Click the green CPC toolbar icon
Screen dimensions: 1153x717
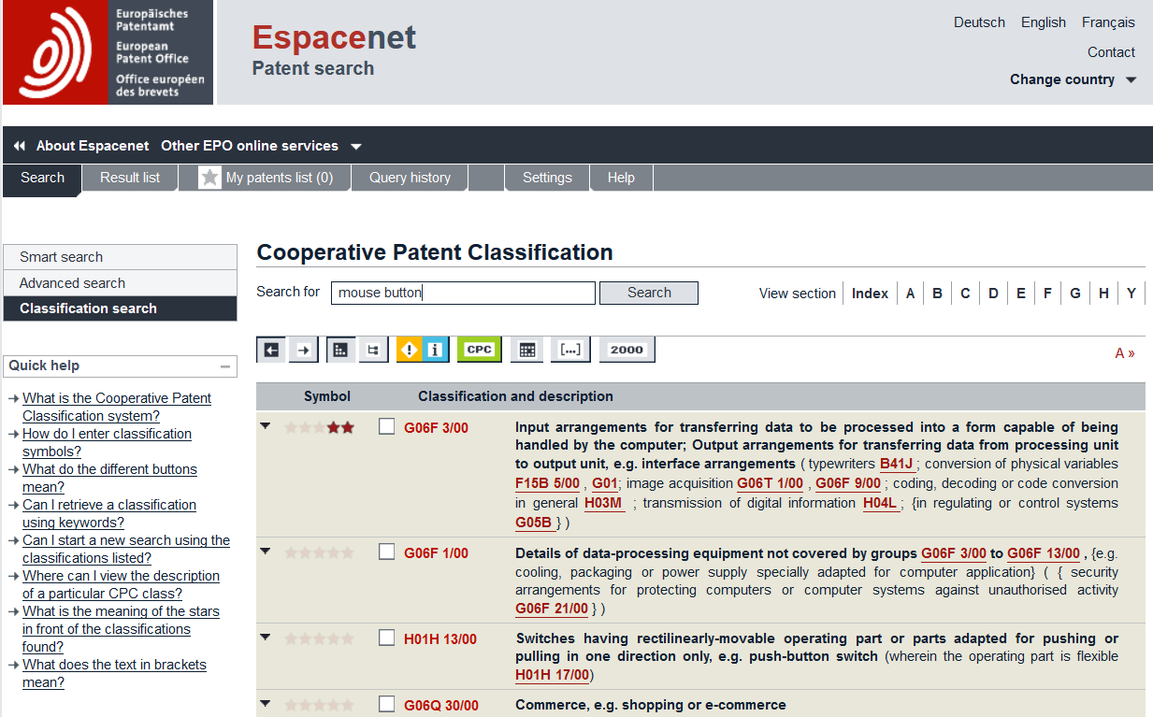480,350
